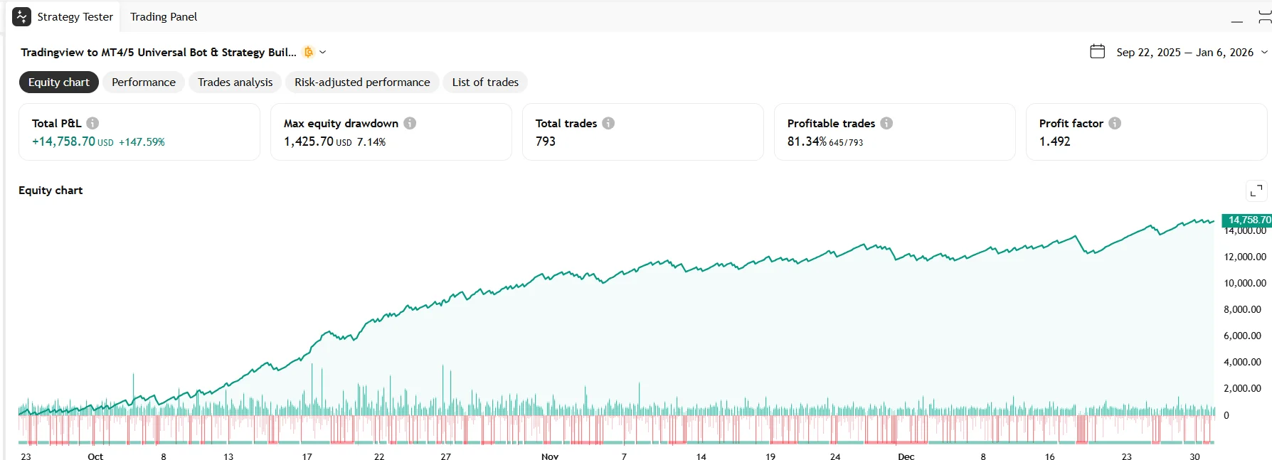Click the 14,758.70 price label on axis

click(x=1247, y=220)
